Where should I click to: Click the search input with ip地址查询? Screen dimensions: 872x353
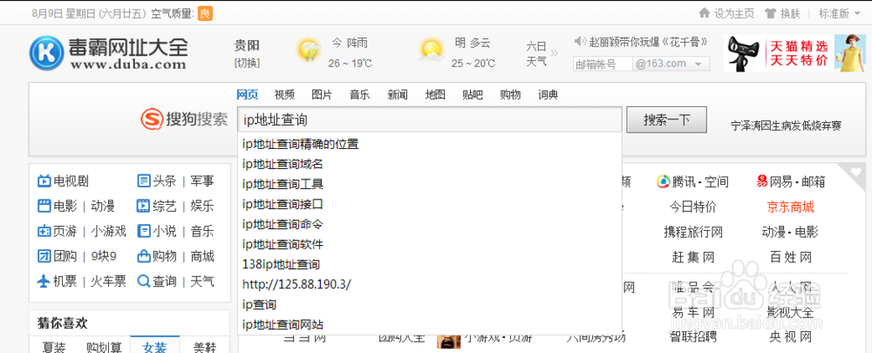429,119
